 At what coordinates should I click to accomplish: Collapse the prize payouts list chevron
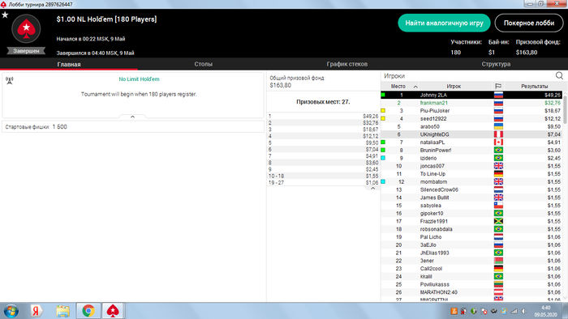(372, 189)
